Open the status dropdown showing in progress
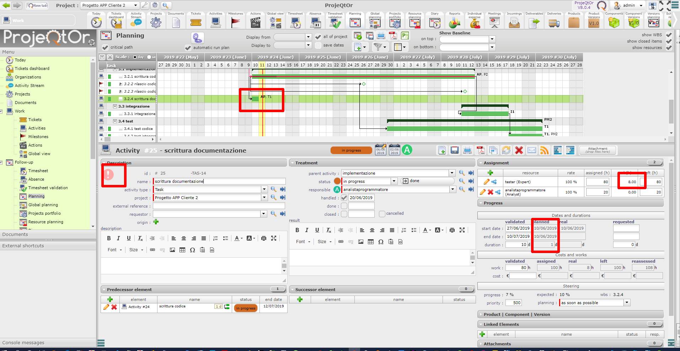 click(394, 181)
